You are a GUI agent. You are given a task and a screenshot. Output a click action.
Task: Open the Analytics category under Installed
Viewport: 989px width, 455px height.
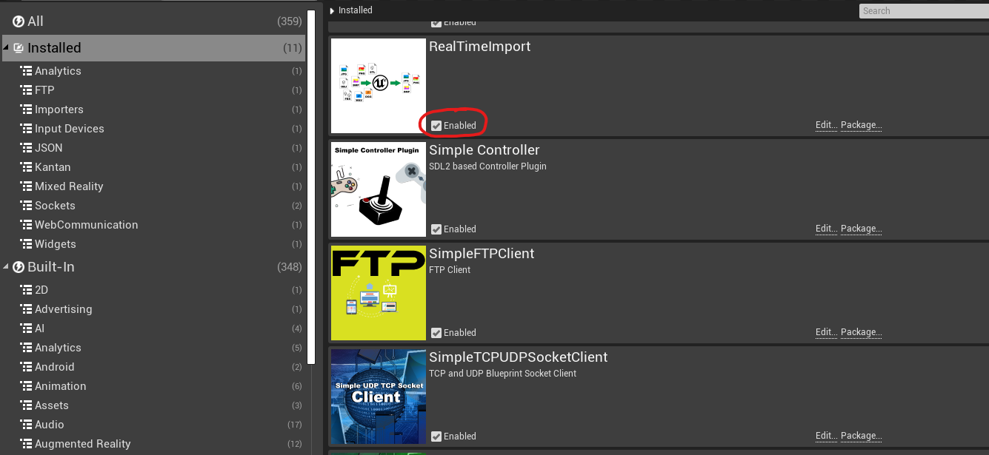(153, 71)
